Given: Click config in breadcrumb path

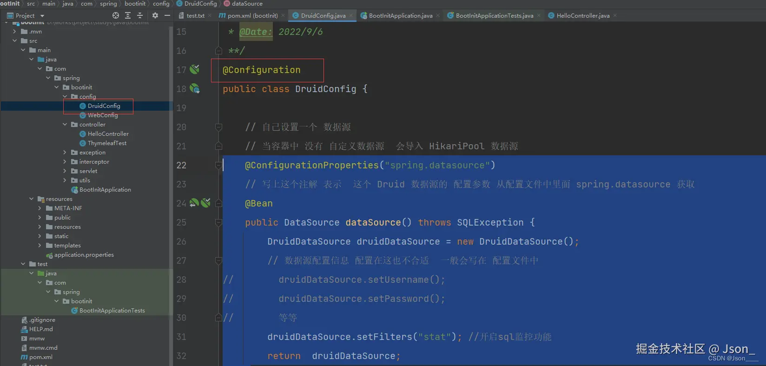Looking at the screenshot, I should (x=161, y=4).
